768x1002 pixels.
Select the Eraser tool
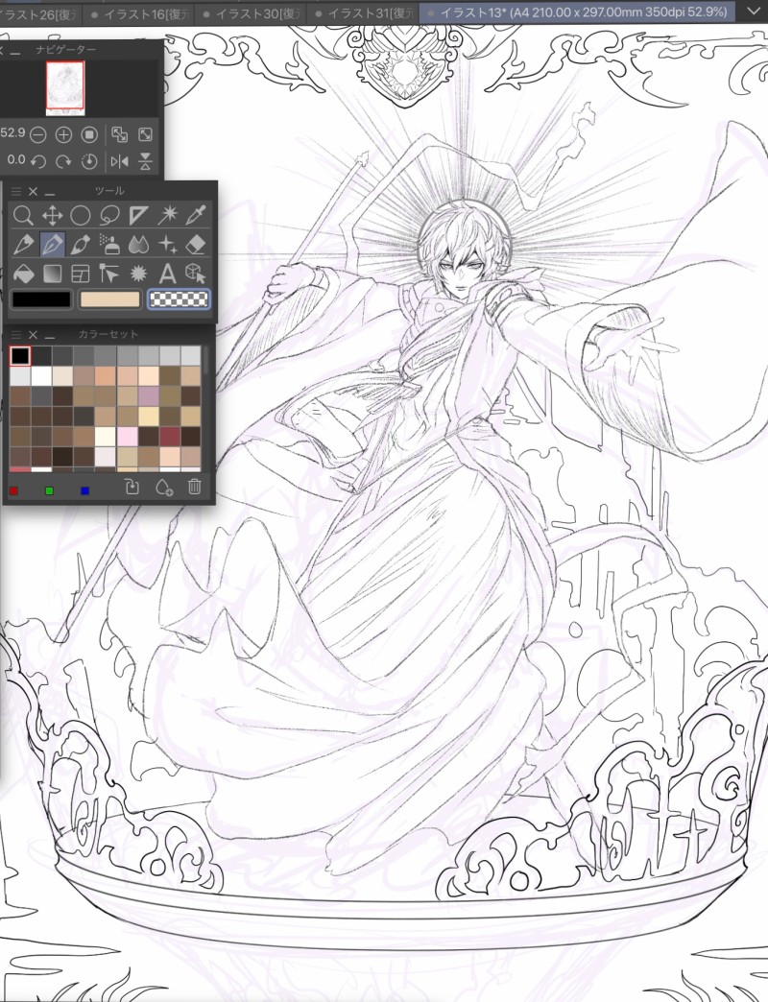(196, 244)
